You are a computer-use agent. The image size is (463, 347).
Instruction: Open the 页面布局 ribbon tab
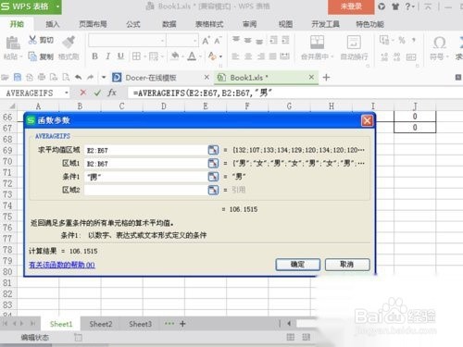pyautogui.click(x=93, y=24)
